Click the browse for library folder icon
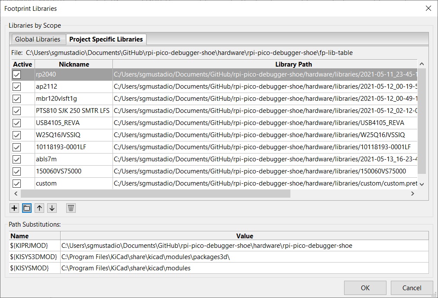Screen dimensions: 438x298 (27, 208)
